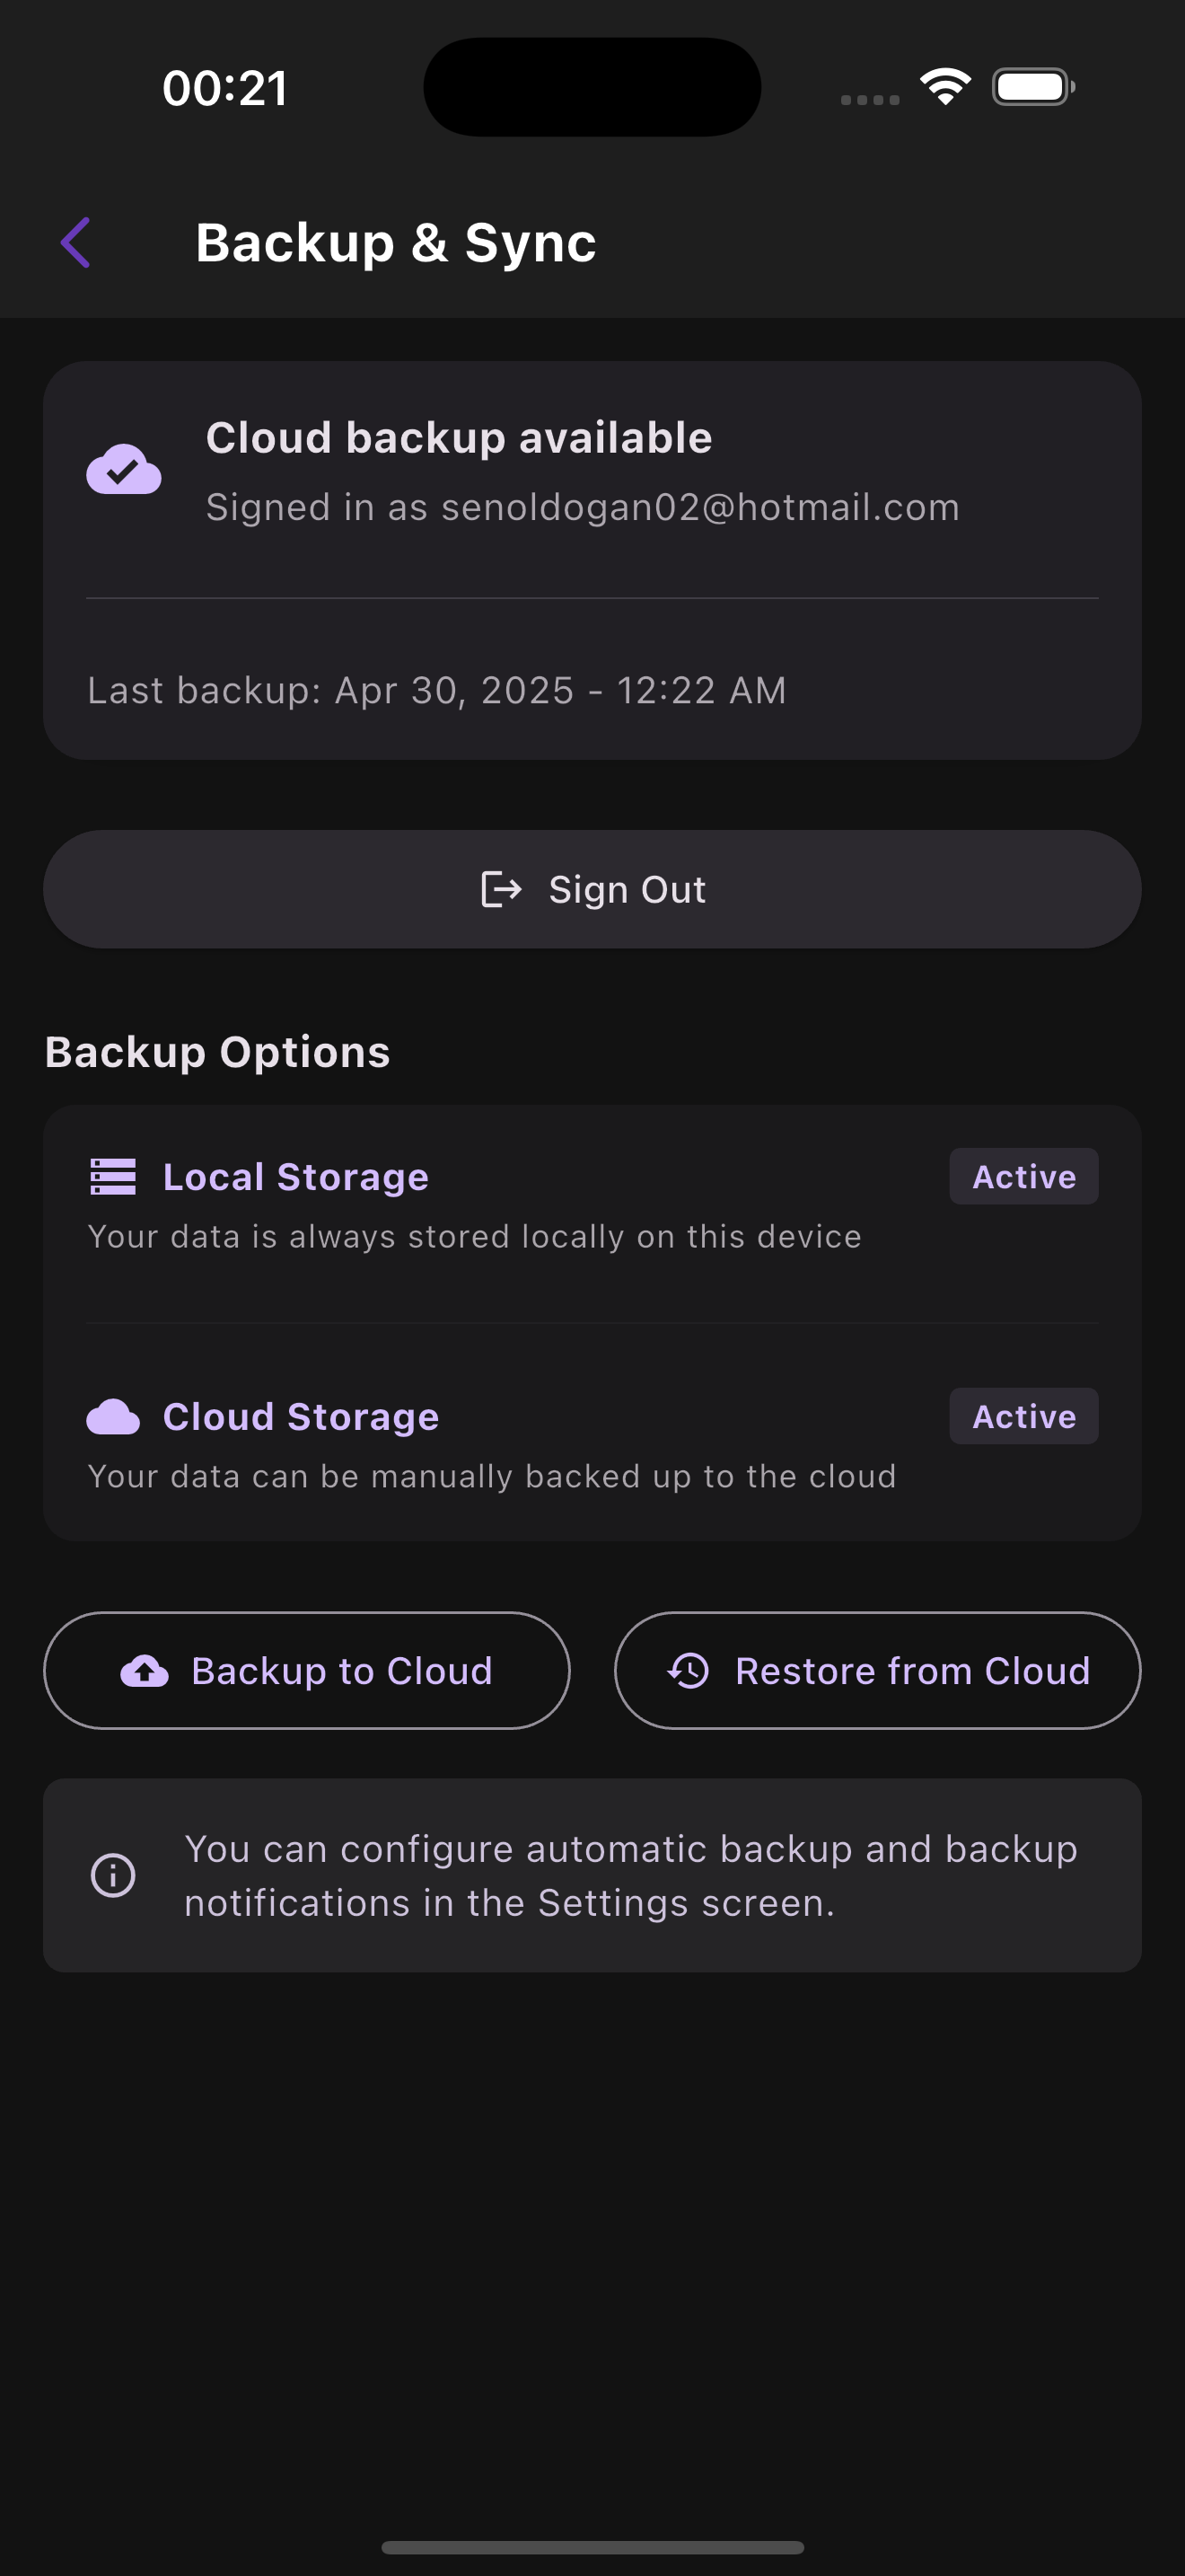Tap the restore history clock icon

689,1671
